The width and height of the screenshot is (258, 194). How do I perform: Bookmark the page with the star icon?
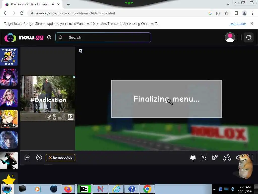pos(226,13)
